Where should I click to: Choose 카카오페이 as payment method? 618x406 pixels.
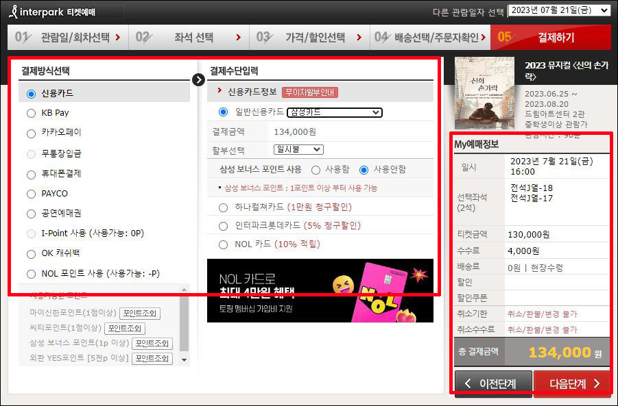click(31, 134)
